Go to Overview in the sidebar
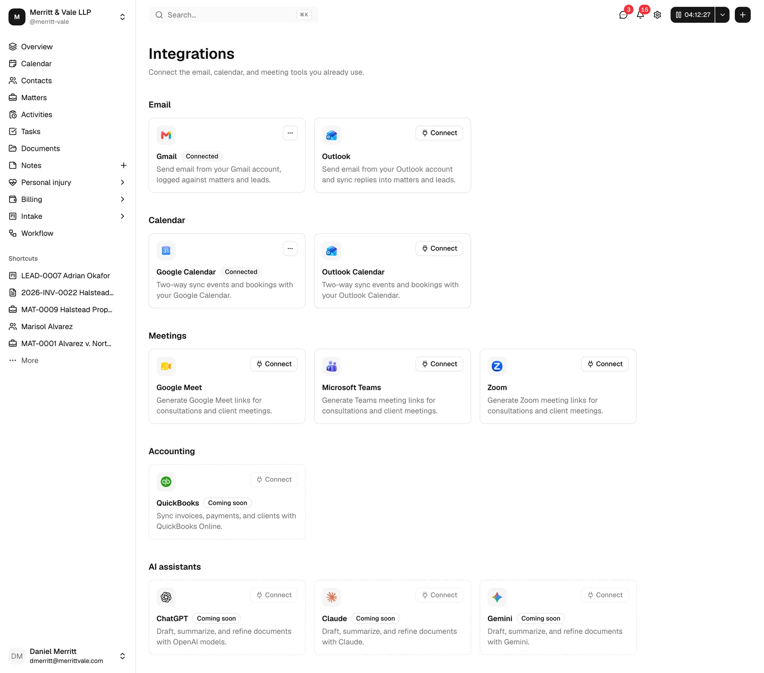This screenshot has width=764, height=673. click(68, 47)
